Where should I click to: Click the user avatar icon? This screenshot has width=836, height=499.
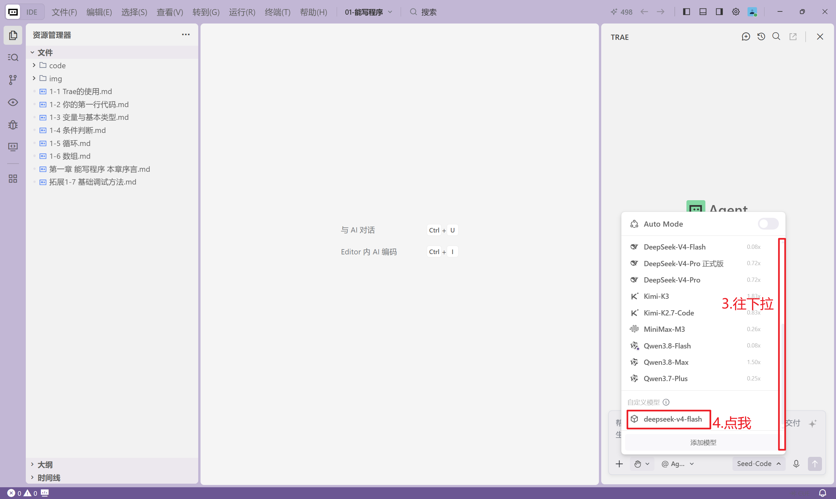click(752, 12)
